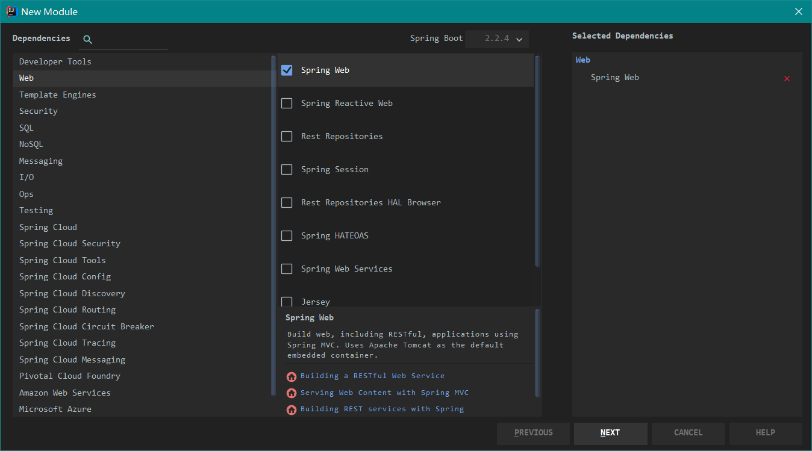Tick the Rest Repositories checkbox
The width and height of the screenshot is (812, 451).
point(287,137)
